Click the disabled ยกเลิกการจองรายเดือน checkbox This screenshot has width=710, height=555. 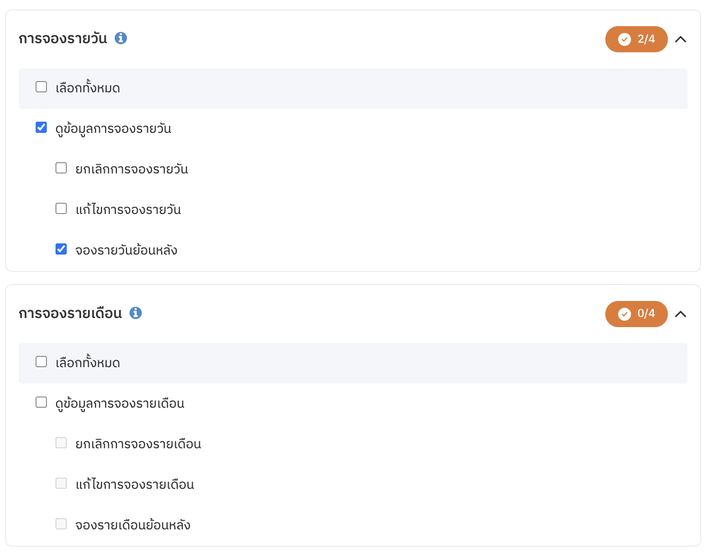point(61,442)
